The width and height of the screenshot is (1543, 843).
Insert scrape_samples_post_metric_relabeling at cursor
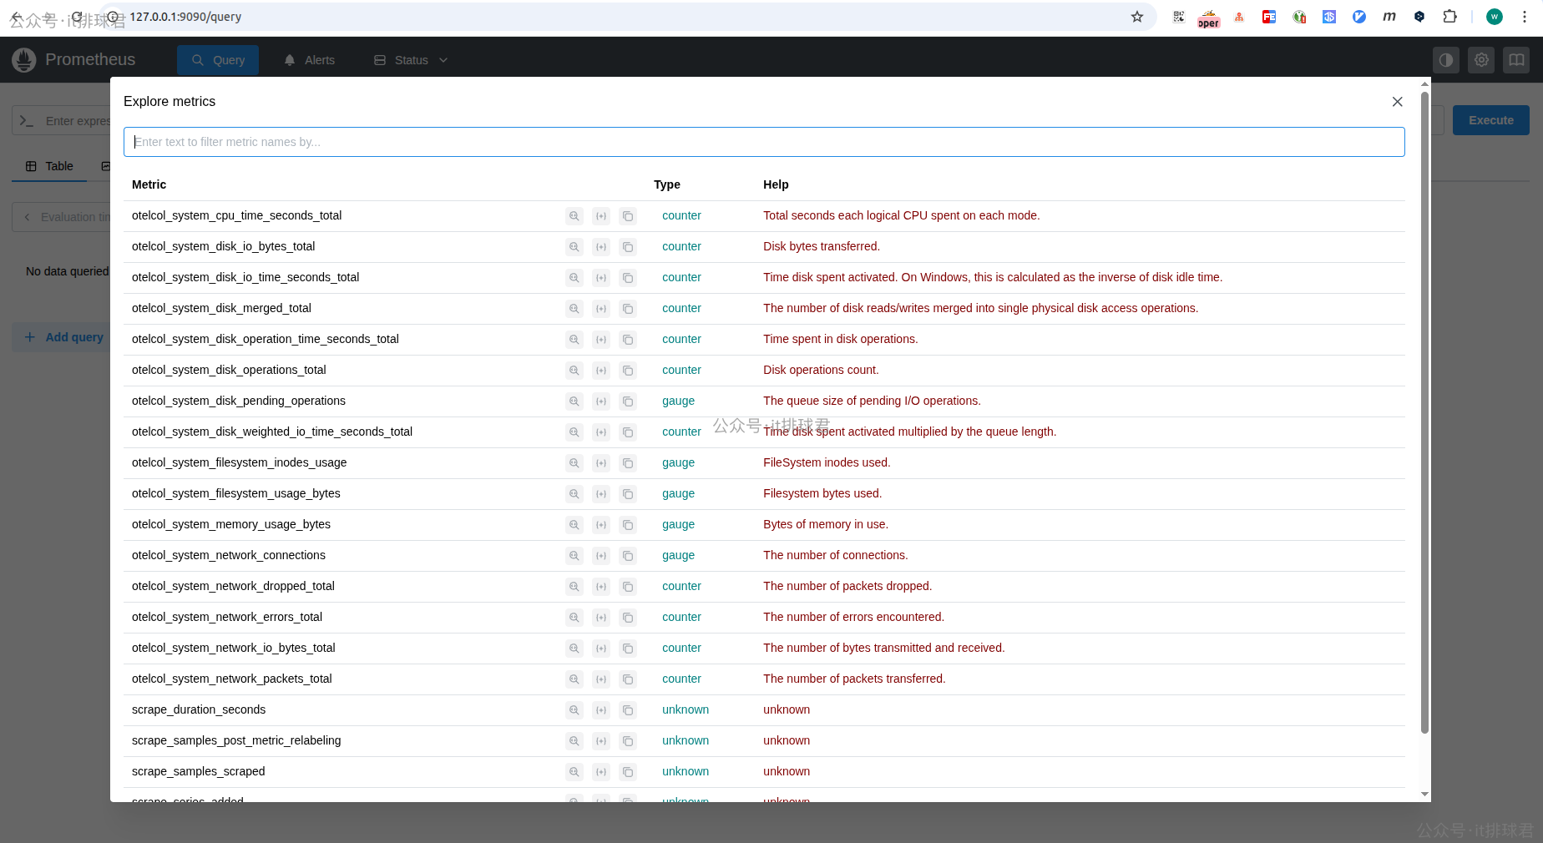pyautogui.click(x=601, y=741)
